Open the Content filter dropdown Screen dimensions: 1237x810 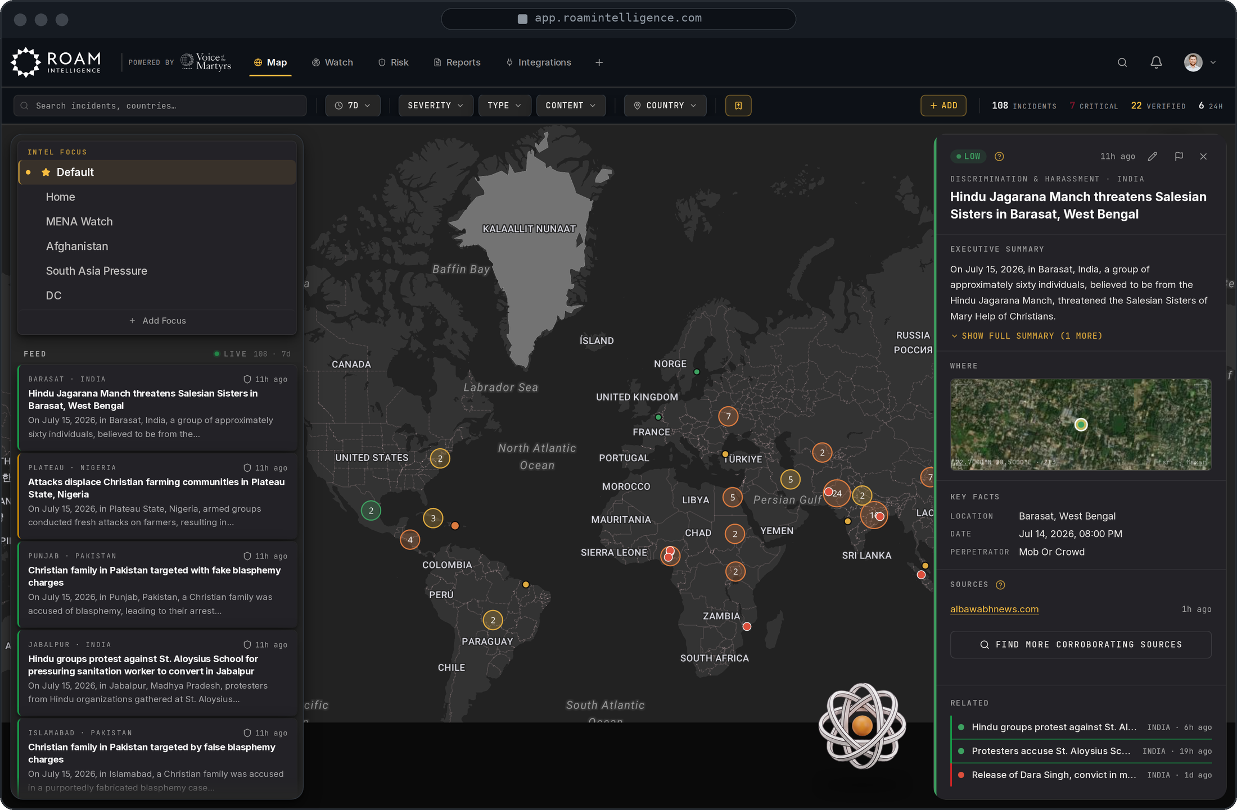click(571, 106)
